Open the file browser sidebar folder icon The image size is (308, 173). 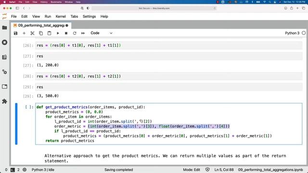pyautogui.click(x=4, y=28)
